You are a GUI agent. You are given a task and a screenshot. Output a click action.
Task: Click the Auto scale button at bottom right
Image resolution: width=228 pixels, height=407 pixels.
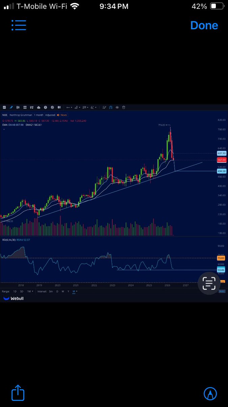pos(222,291)
